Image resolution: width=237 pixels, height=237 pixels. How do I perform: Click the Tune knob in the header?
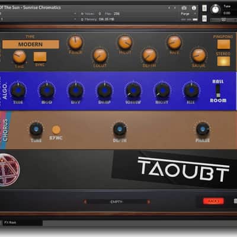215,9
